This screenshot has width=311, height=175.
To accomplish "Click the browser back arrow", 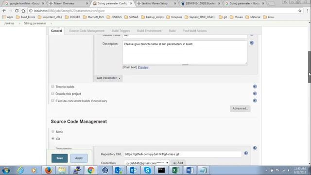I will tap(4, 11).
